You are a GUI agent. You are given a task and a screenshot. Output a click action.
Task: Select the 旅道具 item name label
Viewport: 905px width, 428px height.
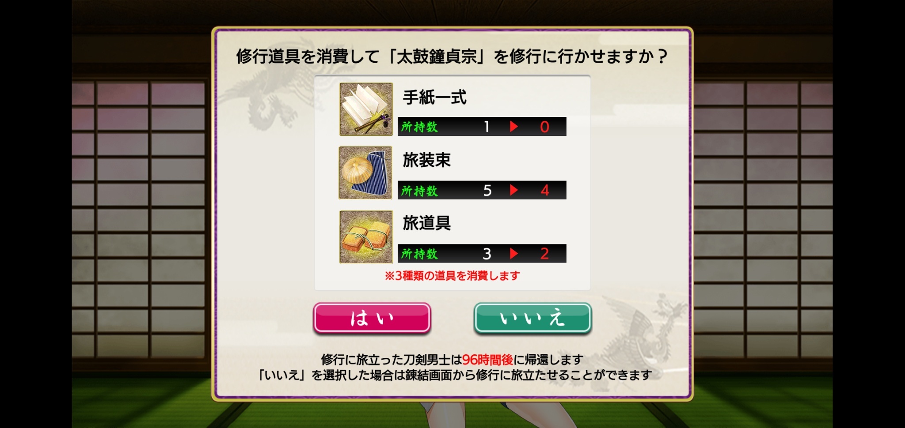click(x=427, y=223)
